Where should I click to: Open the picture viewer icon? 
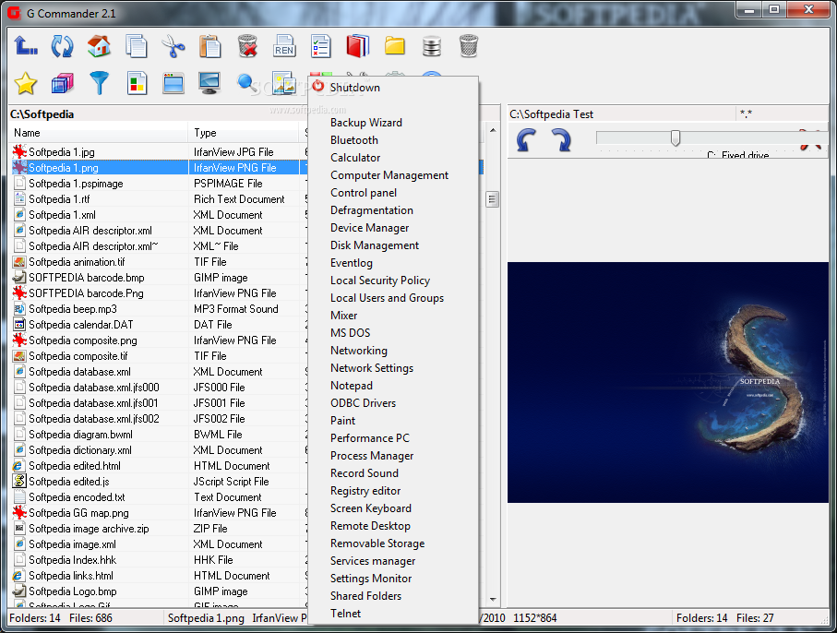pyautogui.click(x=284, y=83)
